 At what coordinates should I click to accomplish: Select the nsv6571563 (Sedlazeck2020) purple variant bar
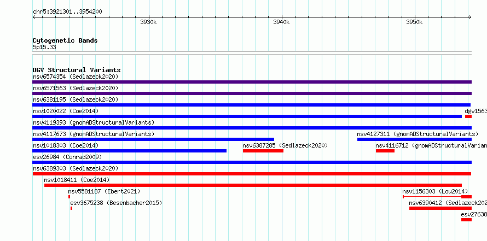click(x=252, y=93)
